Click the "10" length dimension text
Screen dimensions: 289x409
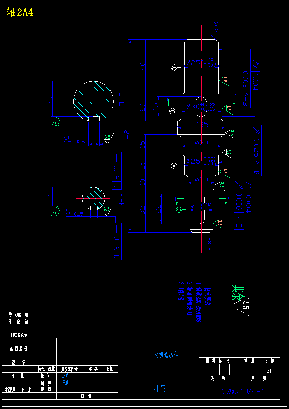tap(142, 182)
